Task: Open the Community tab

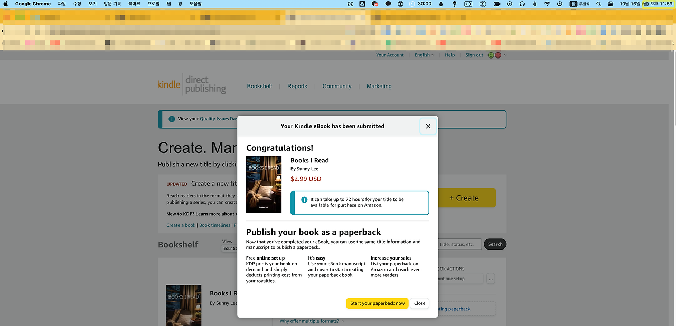Action: click(x=337, y=86)
